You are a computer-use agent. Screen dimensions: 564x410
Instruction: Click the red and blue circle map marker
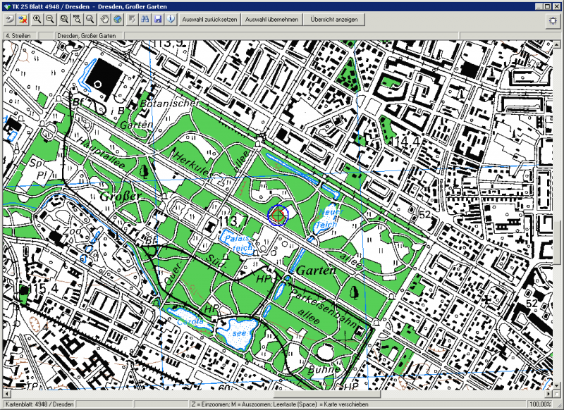pos(278,215)
